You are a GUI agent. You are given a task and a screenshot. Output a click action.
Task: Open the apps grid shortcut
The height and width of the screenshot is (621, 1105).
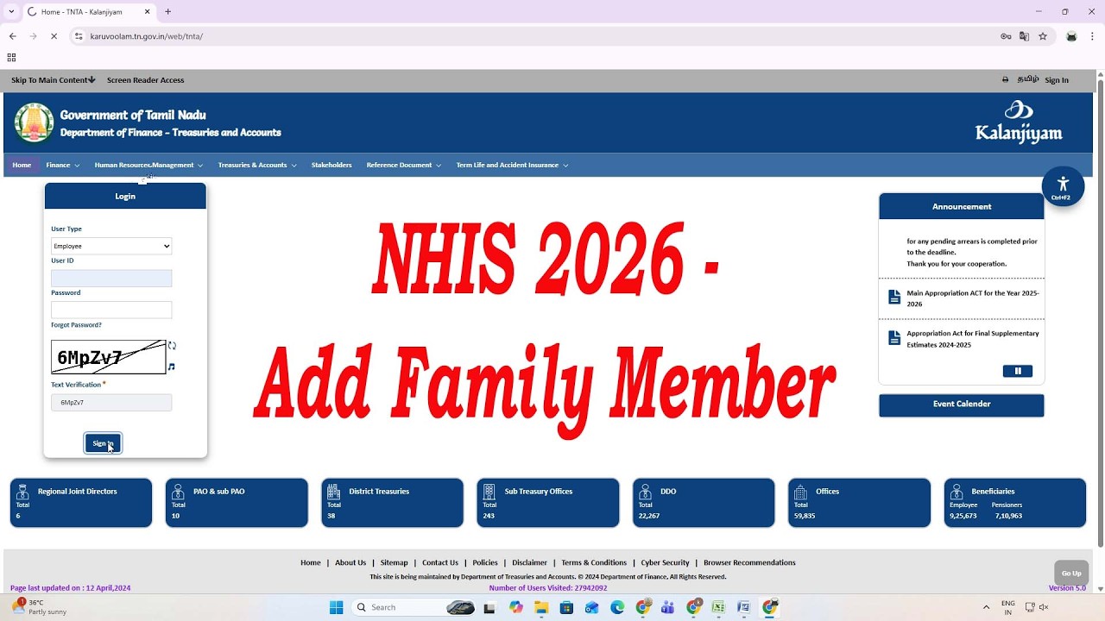click(11, 58)
